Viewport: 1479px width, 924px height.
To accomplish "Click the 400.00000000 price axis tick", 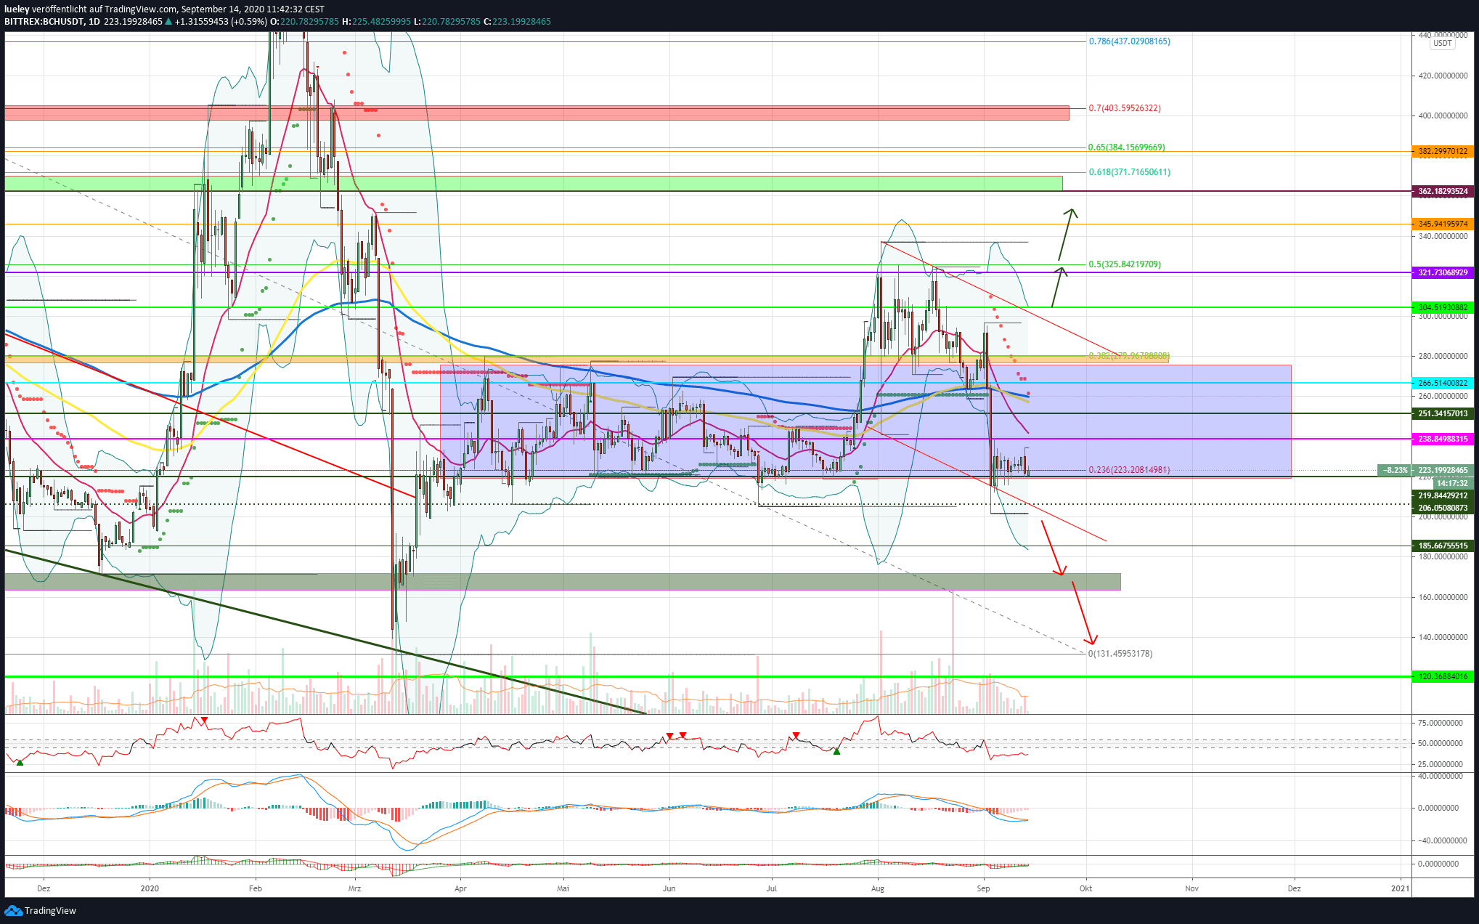I will point(1443,115).
